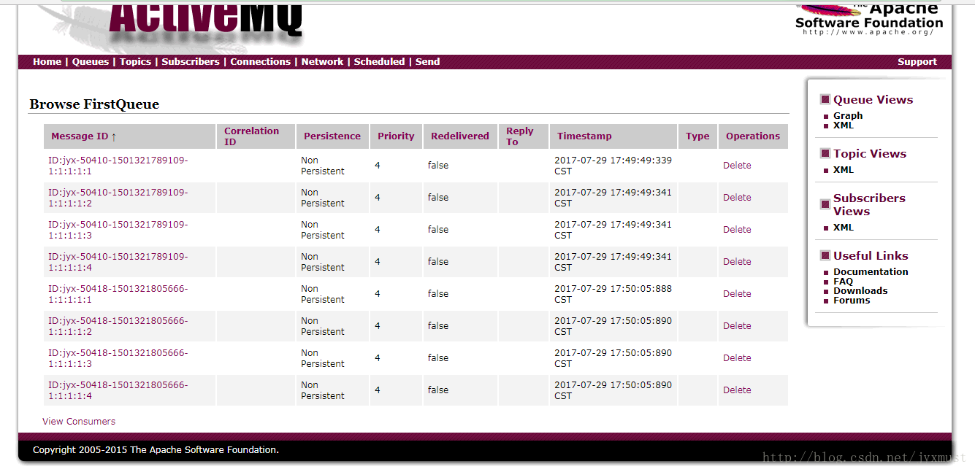Delete message jyx-50418 ending 1:1:1:1:3

coord(737,358)
